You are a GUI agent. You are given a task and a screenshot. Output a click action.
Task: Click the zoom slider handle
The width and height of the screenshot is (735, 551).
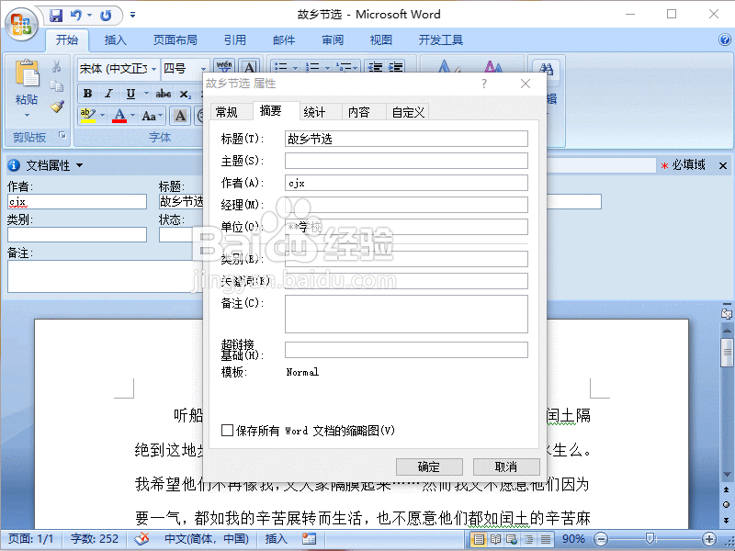[650, 539]
